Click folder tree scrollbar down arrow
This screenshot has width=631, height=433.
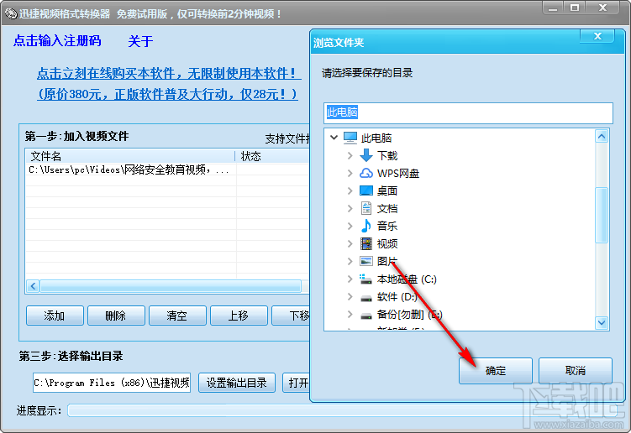pyautogui.click(x=602, y=322)
